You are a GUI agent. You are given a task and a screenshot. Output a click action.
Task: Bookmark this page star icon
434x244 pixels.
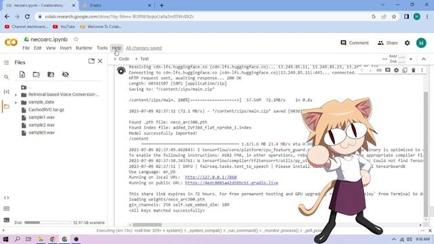pyautogui.click(x=394, y=16)
